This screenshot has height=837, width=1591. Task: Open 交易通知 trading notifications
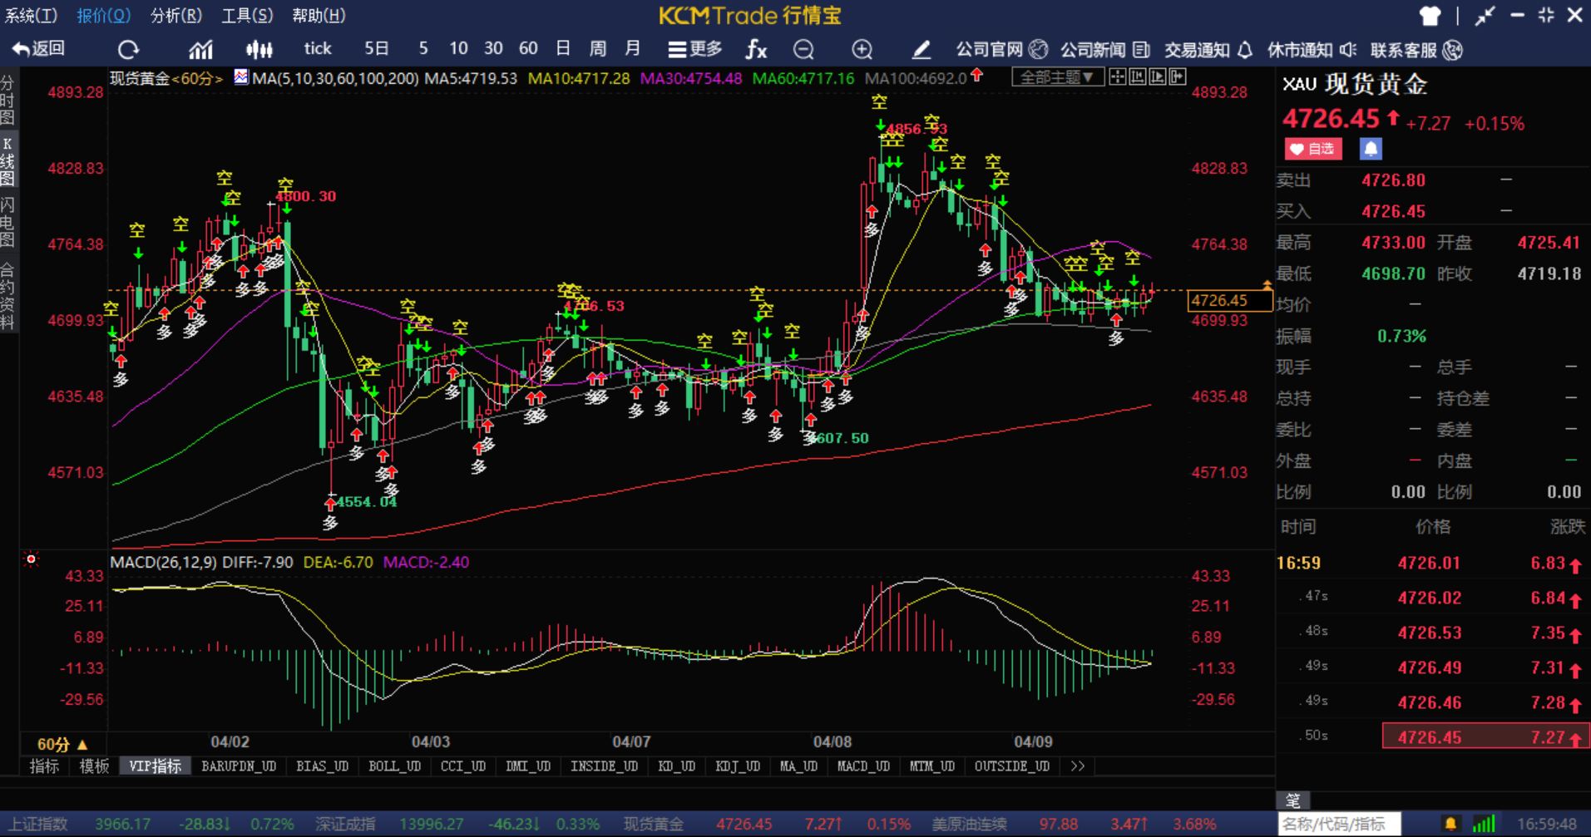(x=1208, y=50)
